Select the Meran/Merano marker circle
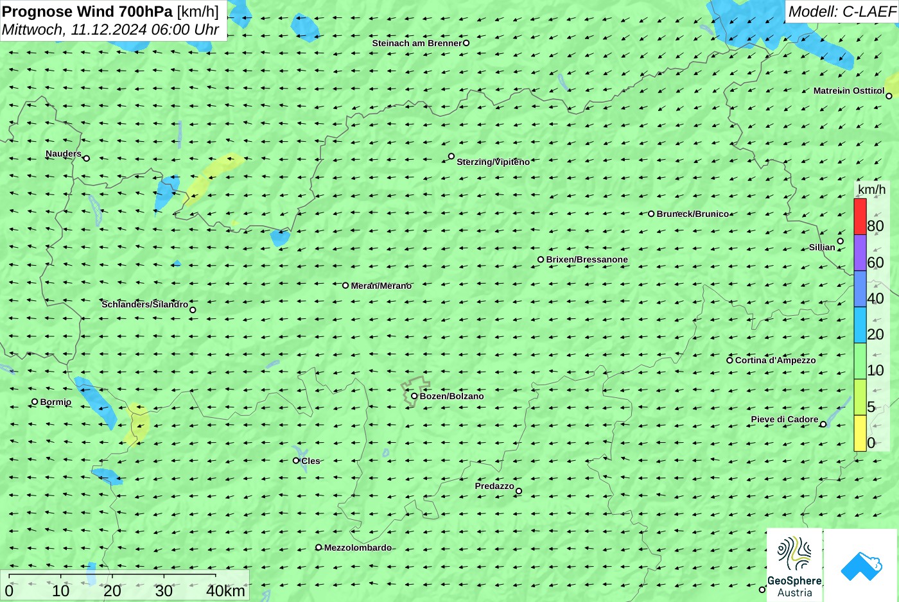 click(x=345, y=286)
